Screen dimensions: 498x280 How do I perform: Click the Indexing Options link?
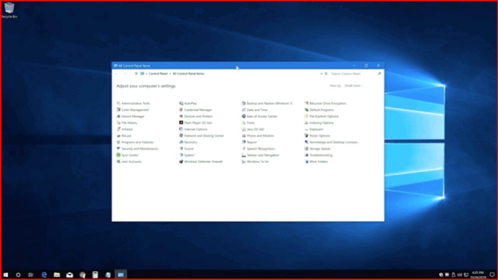point(322,123)
